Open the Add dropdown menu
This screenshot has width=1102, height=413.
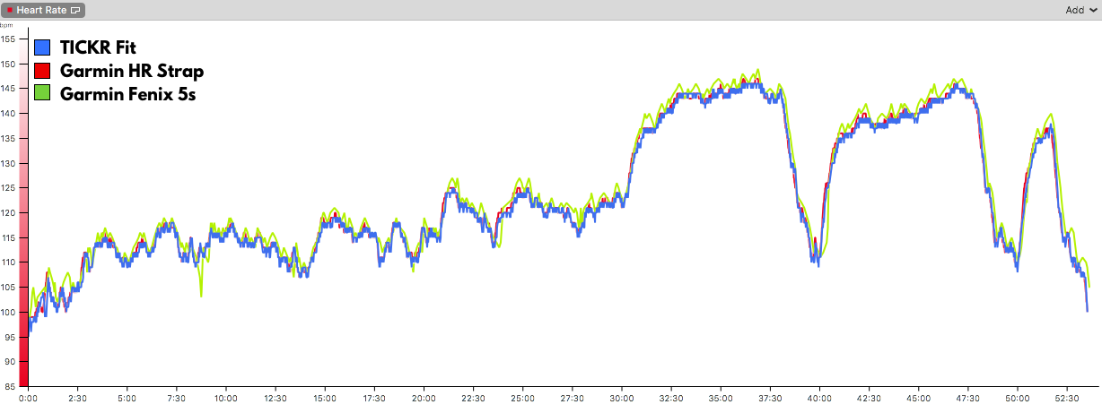[1080, 10]
